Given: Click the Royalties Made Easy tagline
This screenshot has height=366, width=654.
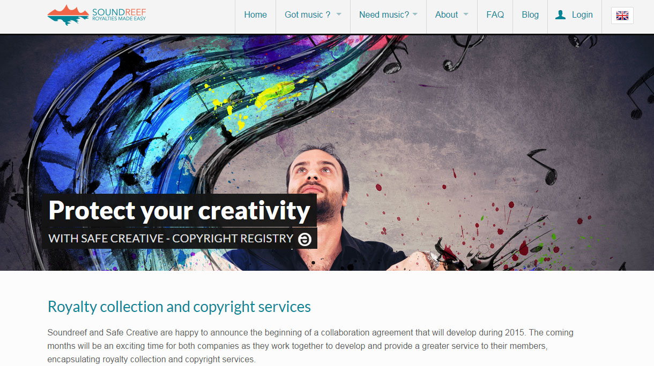Looking at the screenshot, I should (x=118, y=19).
